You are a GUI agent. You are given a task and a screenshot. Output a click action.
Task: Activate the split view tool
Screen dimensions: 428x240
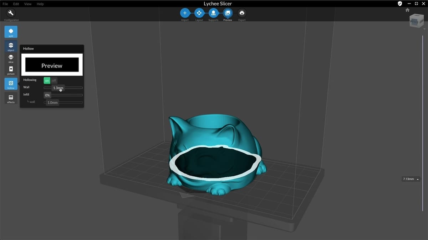coord(11,32)
